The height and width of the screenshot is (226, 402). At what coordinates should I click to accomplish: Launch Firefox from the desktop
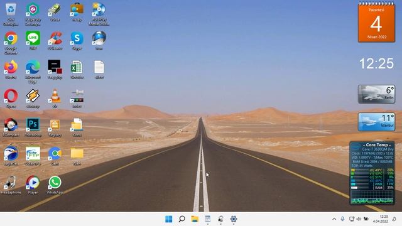pyautogui.click(x=11, y=67)
